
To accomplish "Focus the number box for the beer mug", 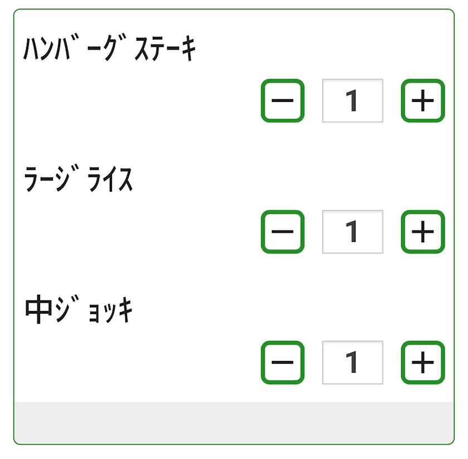I will (x=353, y=362).
